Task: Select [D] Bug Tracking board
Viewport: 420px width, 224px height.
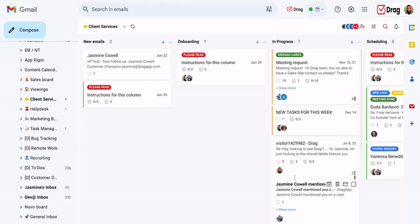Action: coord(40,138)
